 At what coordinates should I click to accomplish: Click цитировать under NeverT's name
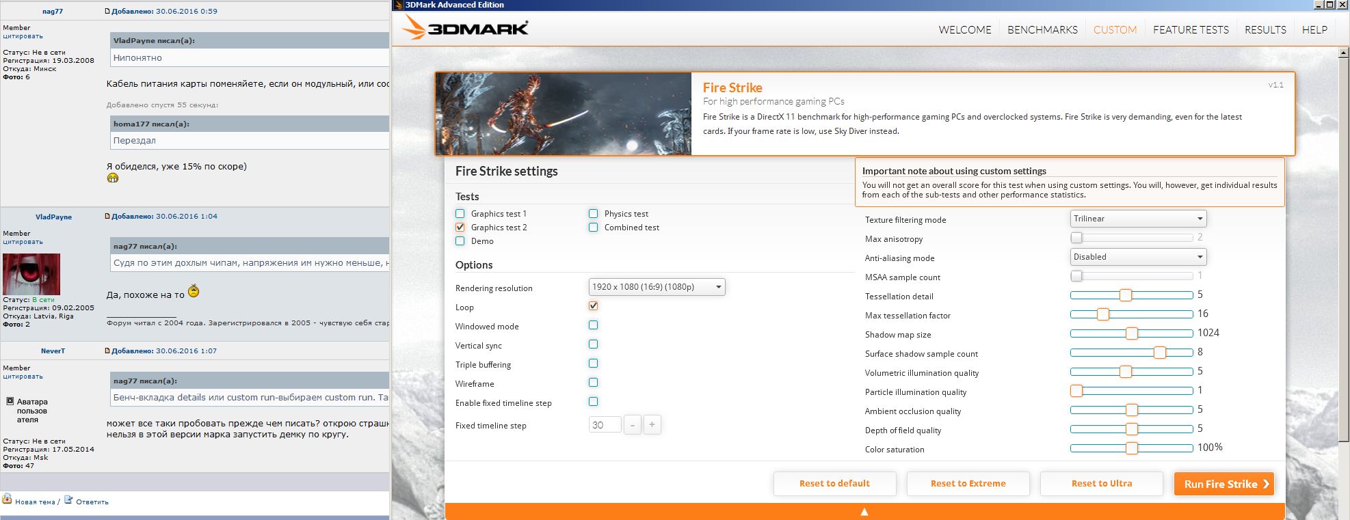pos(23,377)
